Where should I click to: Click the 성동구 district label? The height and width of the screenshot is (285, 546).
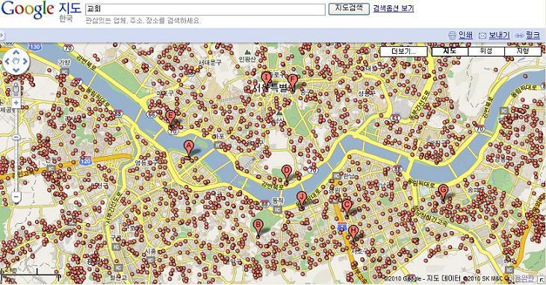(367, 93)
